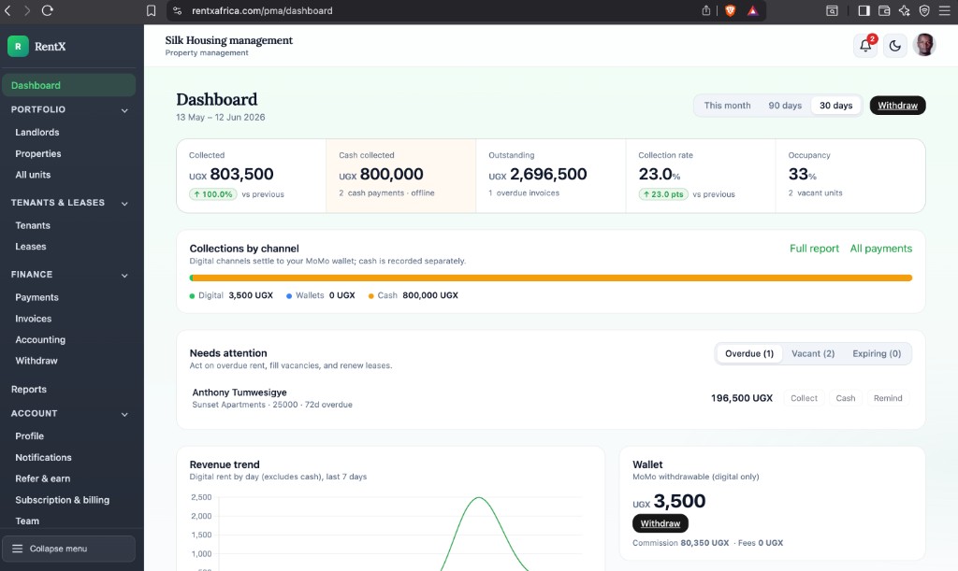The image size is (958, 571).
Task: Select the 90 days range tab
Action: [x=785, y=105]
